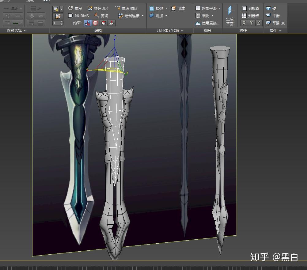Expand the 修改选择 panel

17,30
